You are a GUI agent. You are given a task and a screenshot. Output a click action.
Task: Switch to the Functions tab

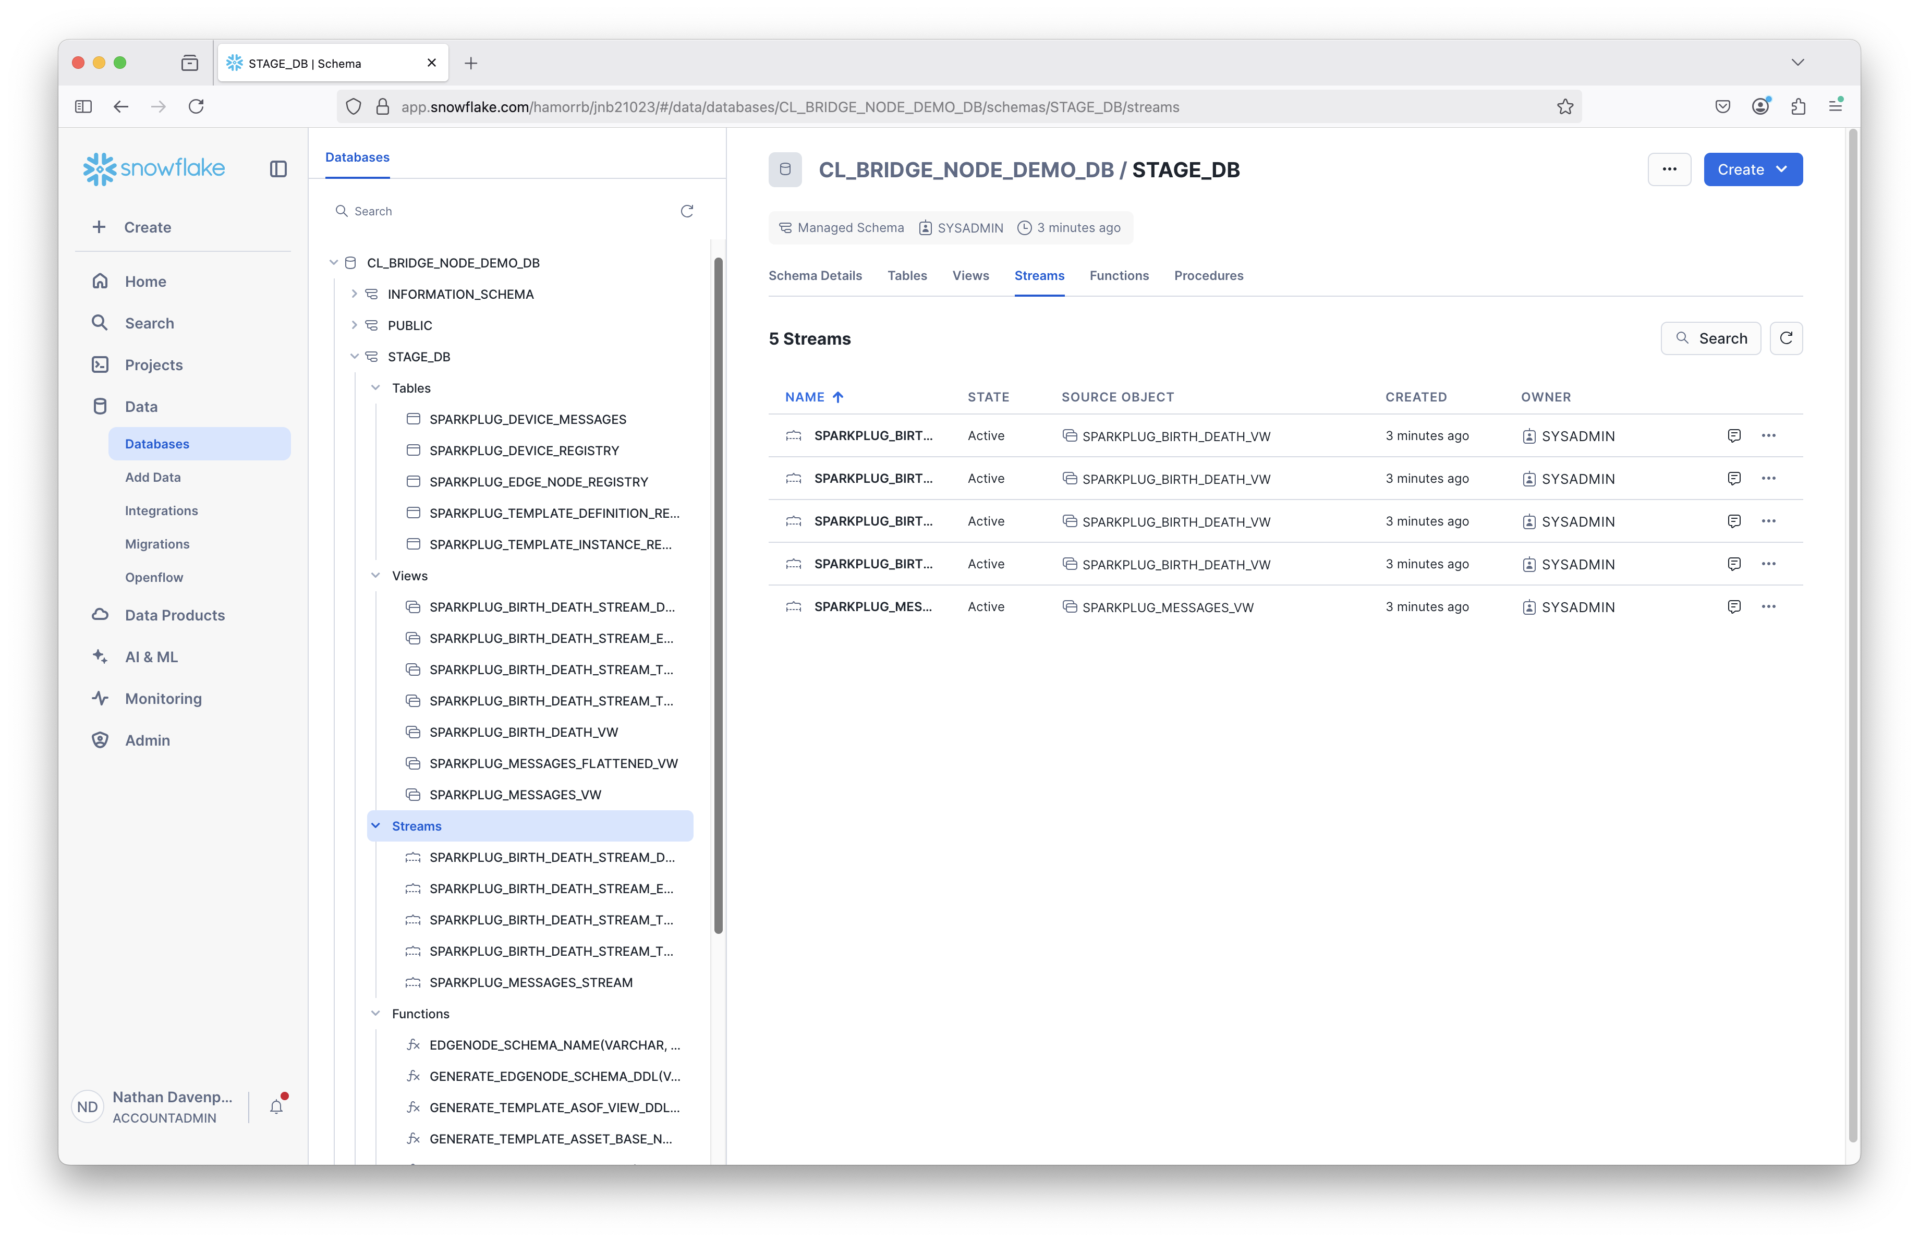tap(1119, 276)
